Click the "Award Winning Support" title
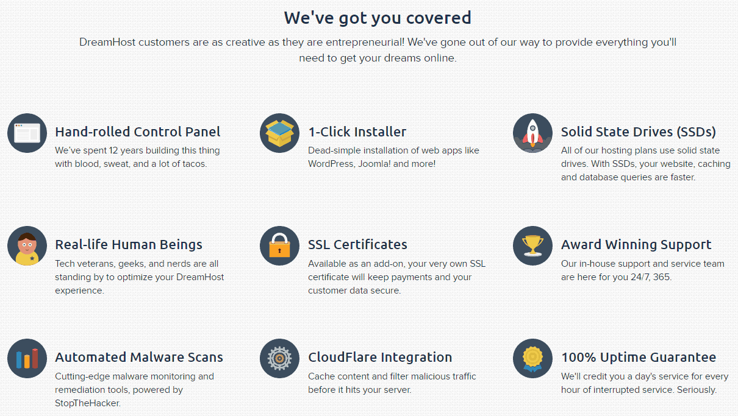738x416 pixels. pyautogui.click(x=636, y=244)
